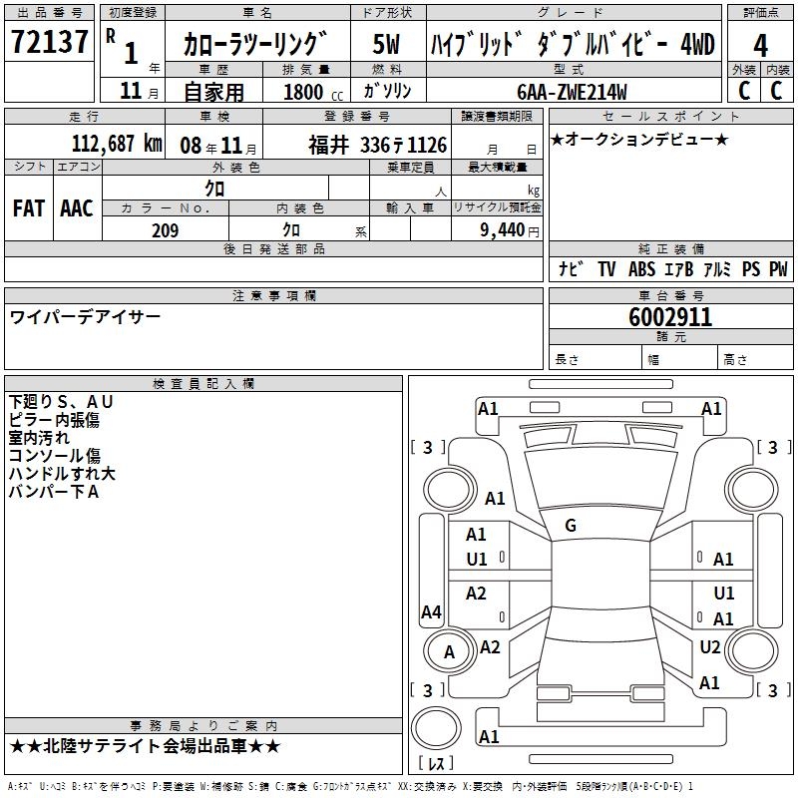
Task: Select the 北陸サテライト会場出品車 notice
Action: (x=145, y=746)
